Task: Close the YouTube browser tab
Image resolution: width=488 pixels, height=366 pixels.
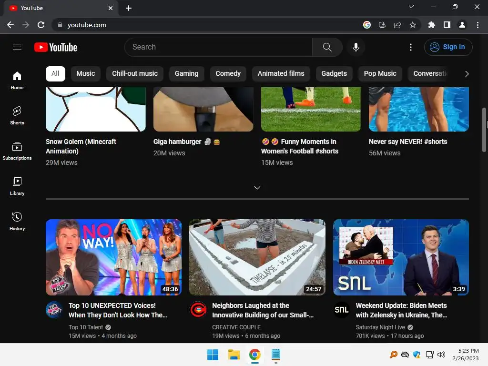Action: point(111,8)
